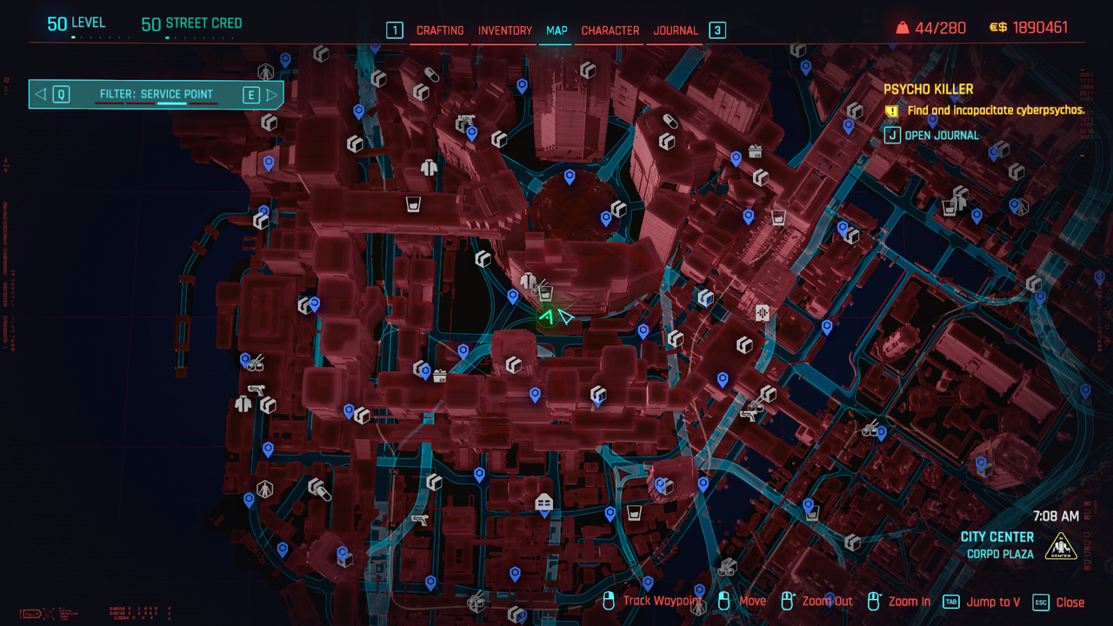Cycle the filter forward with the right arrow

pyautogui.click(x=272, y=94)
